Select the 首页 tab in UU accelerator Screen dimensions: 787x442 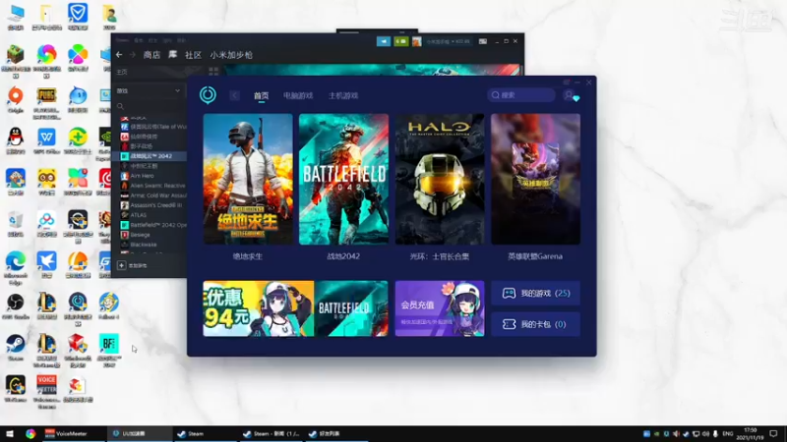click(261, 95)
